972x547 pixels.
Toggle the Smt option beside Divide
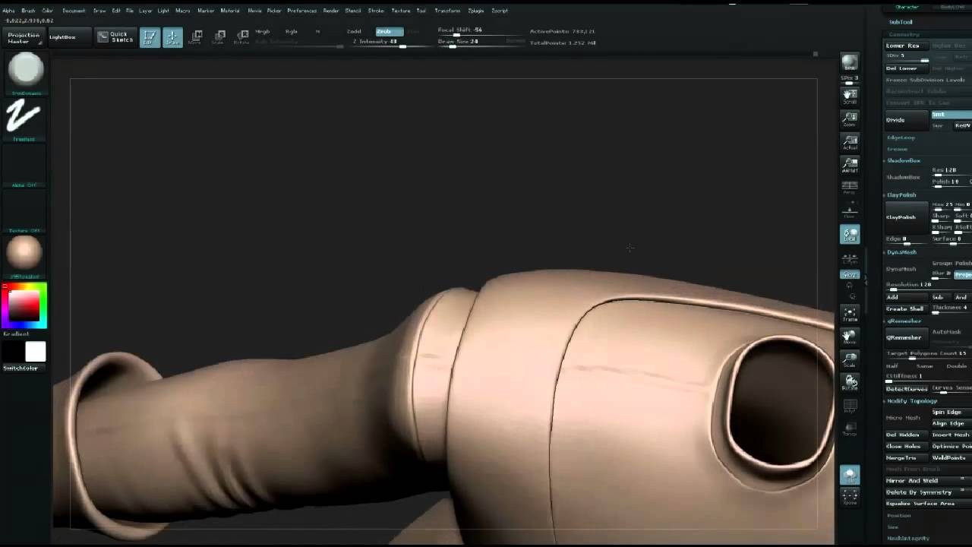951,115
